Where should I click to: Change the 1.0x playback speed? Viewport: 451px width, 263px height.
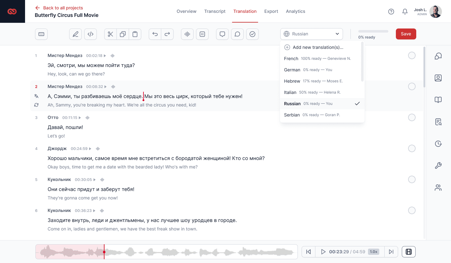373,252
